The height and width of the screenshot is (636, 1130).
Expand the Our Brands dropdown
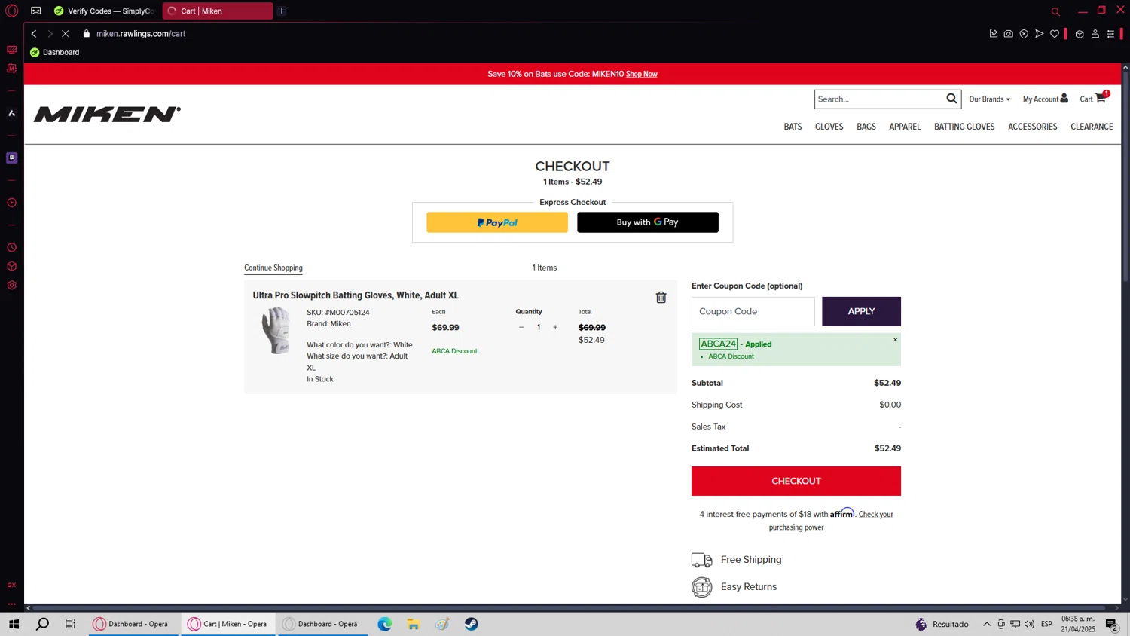989,99
